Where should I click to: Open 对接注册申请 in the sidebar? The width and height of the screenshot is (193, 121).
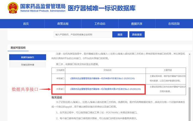click(28, 64)
